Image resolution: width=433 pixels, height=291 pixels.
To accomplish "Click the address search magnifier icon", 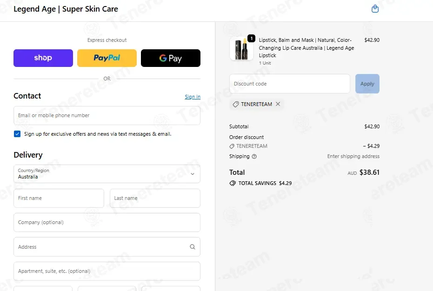I will pyautogui.click(x=193, y=247).
